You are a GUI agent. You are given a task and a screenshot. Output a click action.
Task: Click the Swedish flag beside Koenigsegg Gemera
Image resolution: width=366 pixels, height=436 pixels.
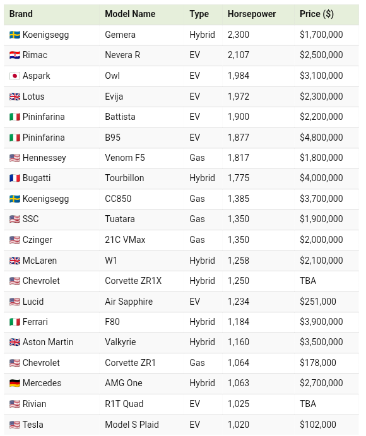[x=15, y=35]
